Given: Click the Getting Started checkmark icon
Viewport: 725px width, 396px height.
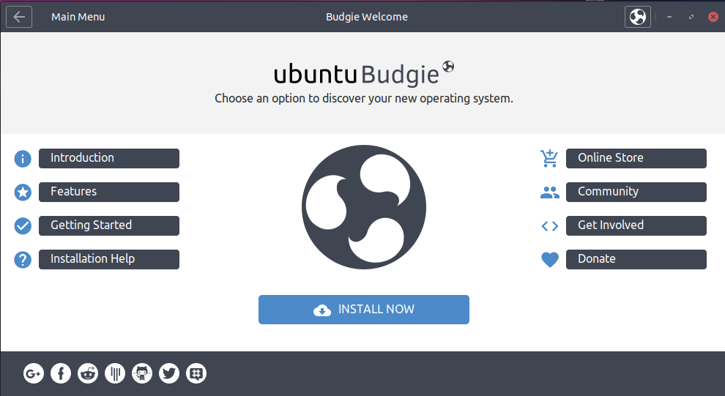Looking at the screenshot, I should point(23,226).
